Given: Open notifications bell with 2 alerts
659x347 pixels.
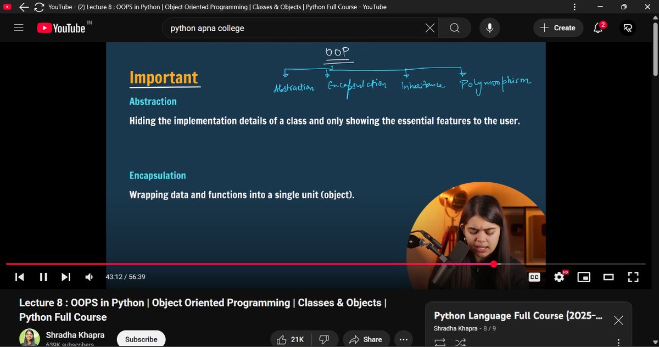Looking at the screenshot, I should pos(599,28).
